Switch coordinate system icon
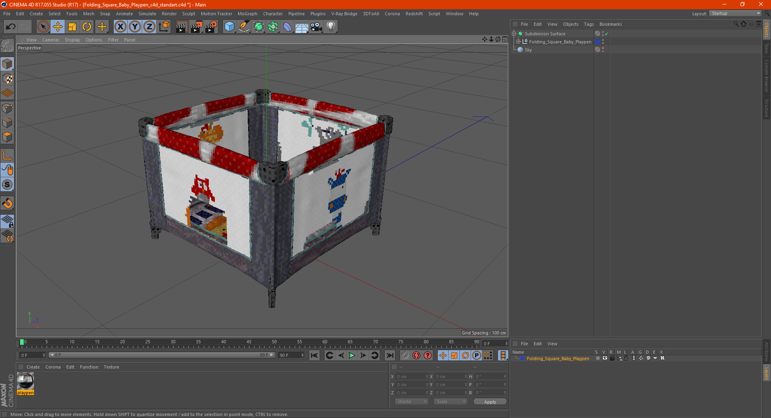This screenshot has width=771, height=418. pyautogui.click(x=164, y=27)
